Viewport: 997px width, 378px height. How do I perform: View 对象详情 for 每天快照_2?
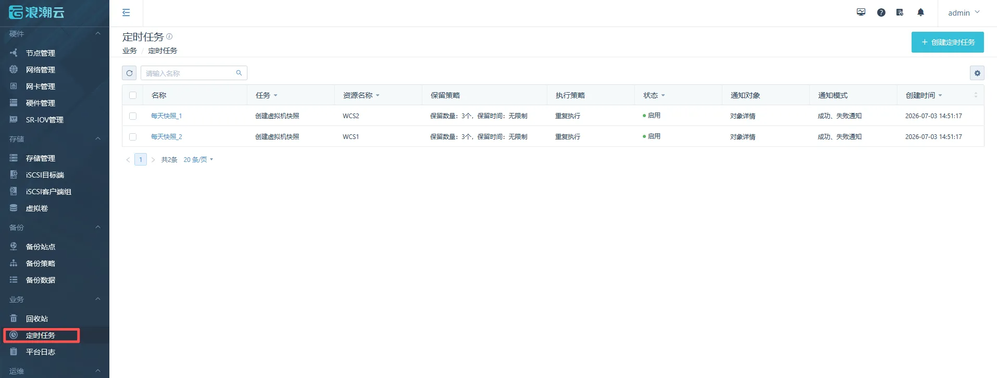pos(743,137)
